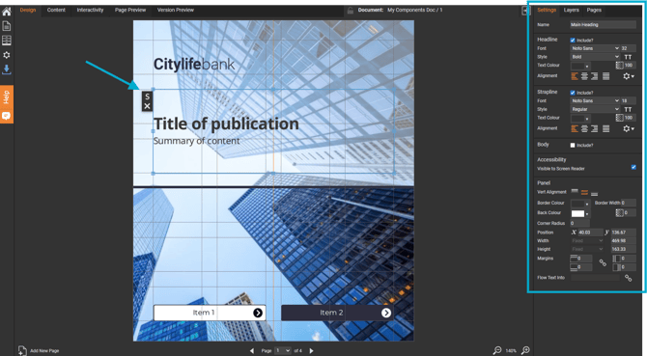The image size is (647, 356).
Task: Toggle Strapline Include checkbox
Action: (573, 93)
